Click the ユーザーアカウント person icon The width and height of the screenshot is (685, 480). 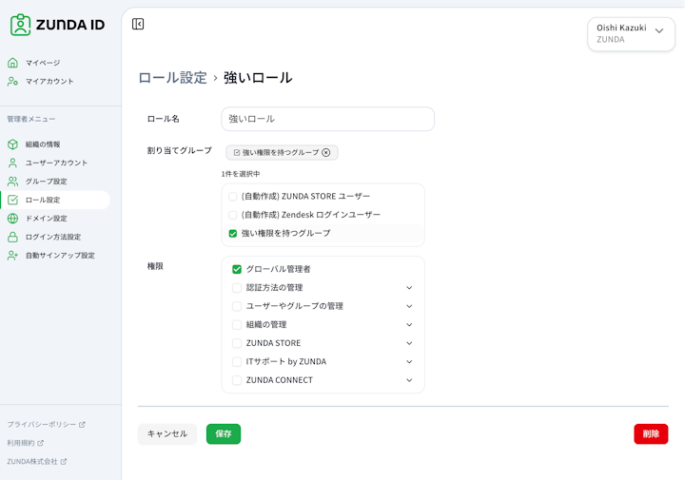(12, 163)
